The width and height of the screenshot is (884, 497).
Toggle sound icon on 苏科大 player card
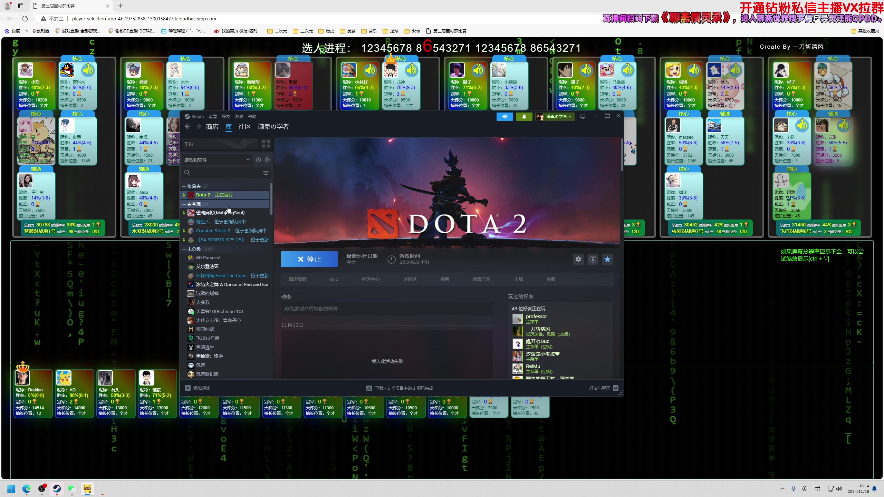pos(88,70)
